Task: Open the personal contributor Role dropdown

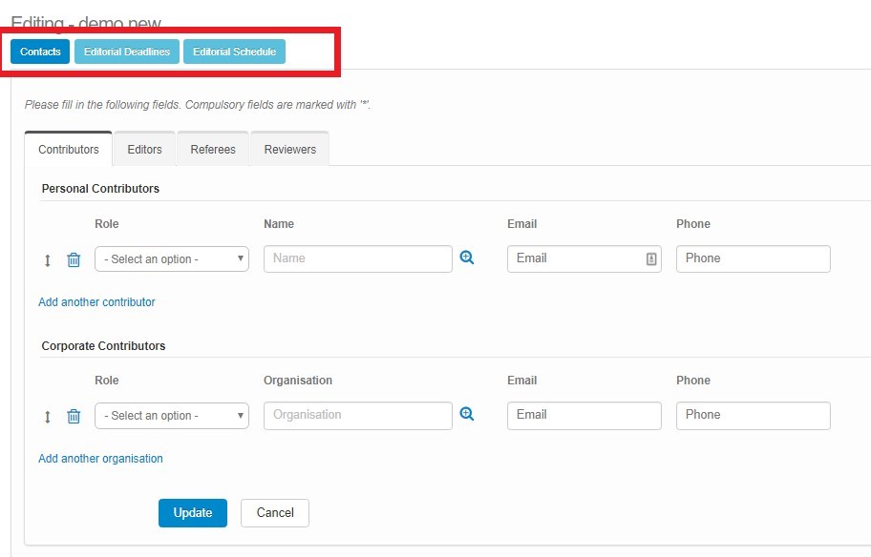Action: (172, 259)
